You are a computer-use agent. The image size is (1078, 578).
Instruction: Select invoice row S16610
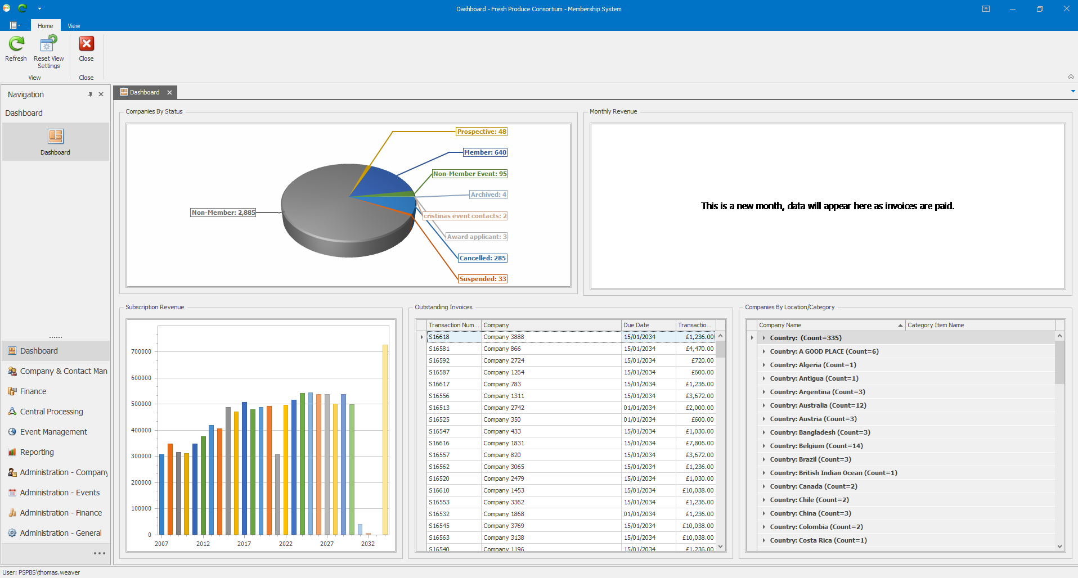(571, 490)
